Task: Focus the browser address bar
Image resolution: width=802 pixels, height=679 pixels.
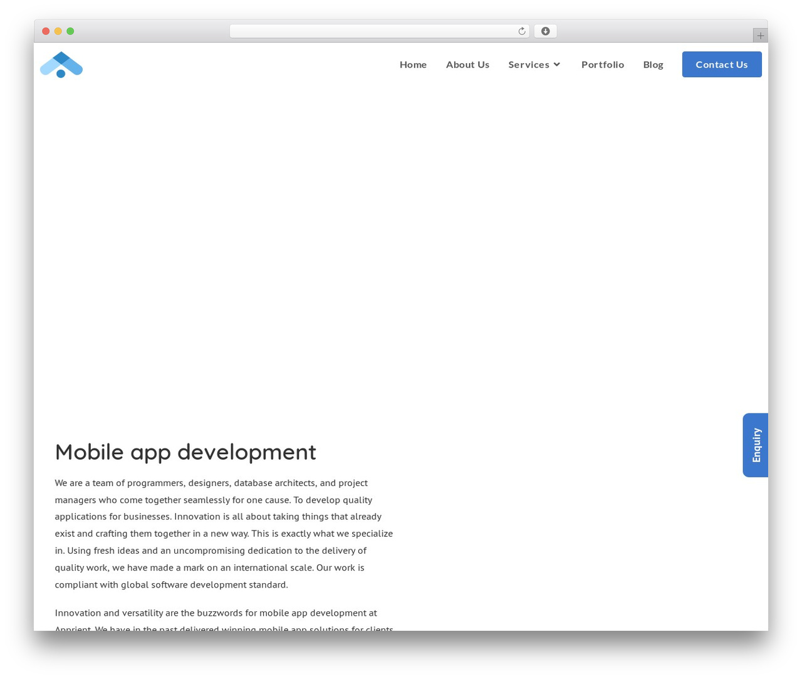Action: (x=379, y=31)
